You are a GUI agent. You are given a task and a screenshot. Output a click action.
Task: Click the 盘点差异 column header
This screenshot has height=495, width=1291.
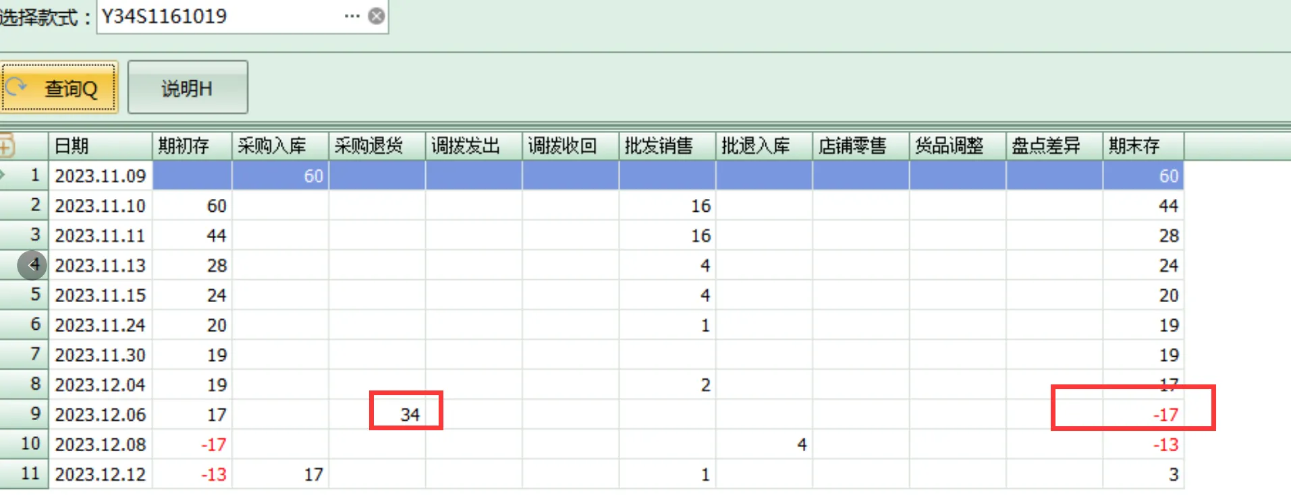[x=1053, y=146]
